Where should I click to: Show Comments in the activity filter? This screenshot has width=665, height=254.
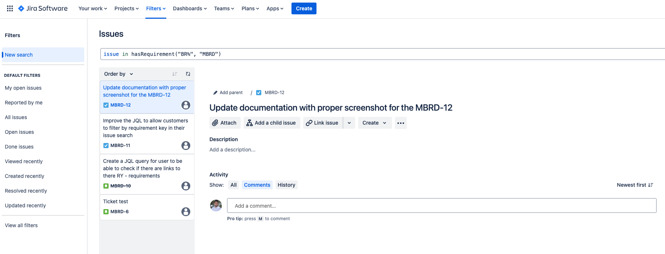[x=257, y=185]
